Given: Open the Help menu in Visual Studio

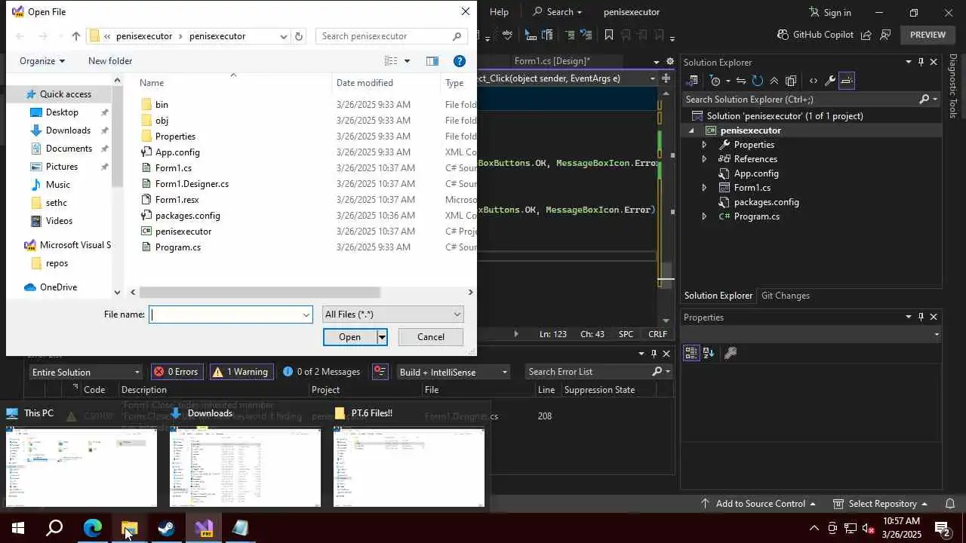Looking at the screenshot, I should (x=499, y=12).
